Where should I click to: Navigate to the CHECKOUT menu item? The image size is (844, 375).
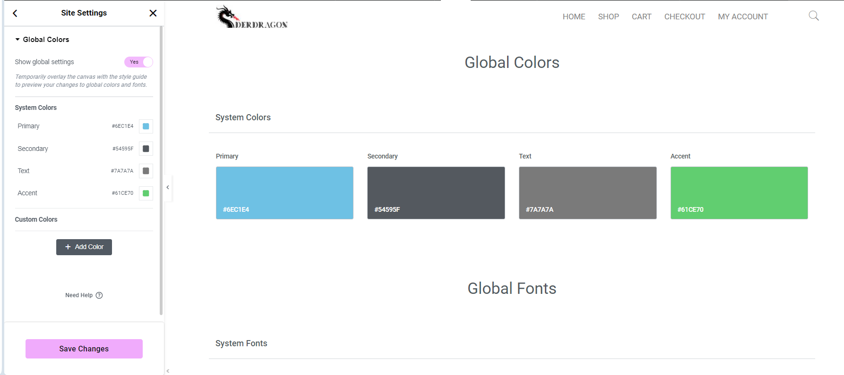684,17
